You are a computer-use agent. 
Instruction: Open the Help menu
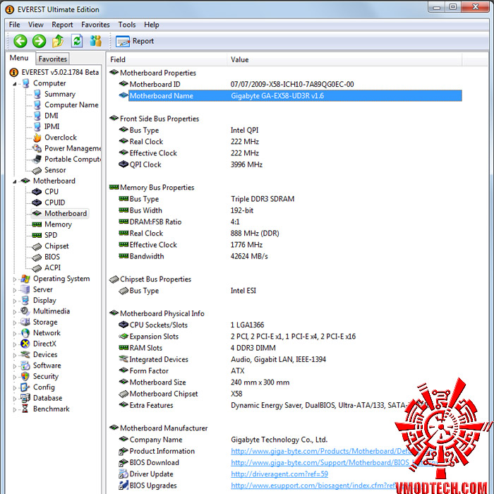[x=152, y=25]
